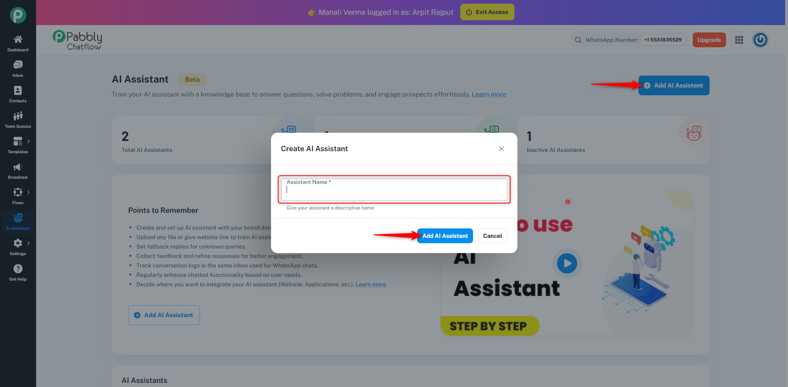Open the Dashboard home icon
Viewport: 788px width, 387px height.
(18, 39)
